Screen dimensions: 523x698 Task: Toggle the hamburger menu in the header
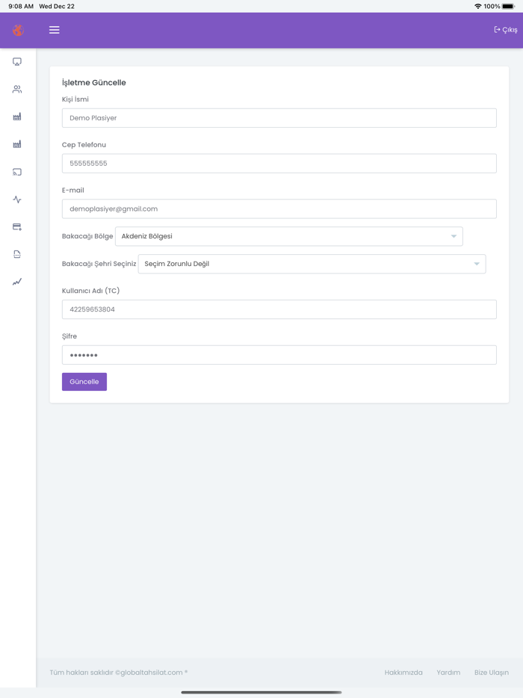[x=55, y=30]
